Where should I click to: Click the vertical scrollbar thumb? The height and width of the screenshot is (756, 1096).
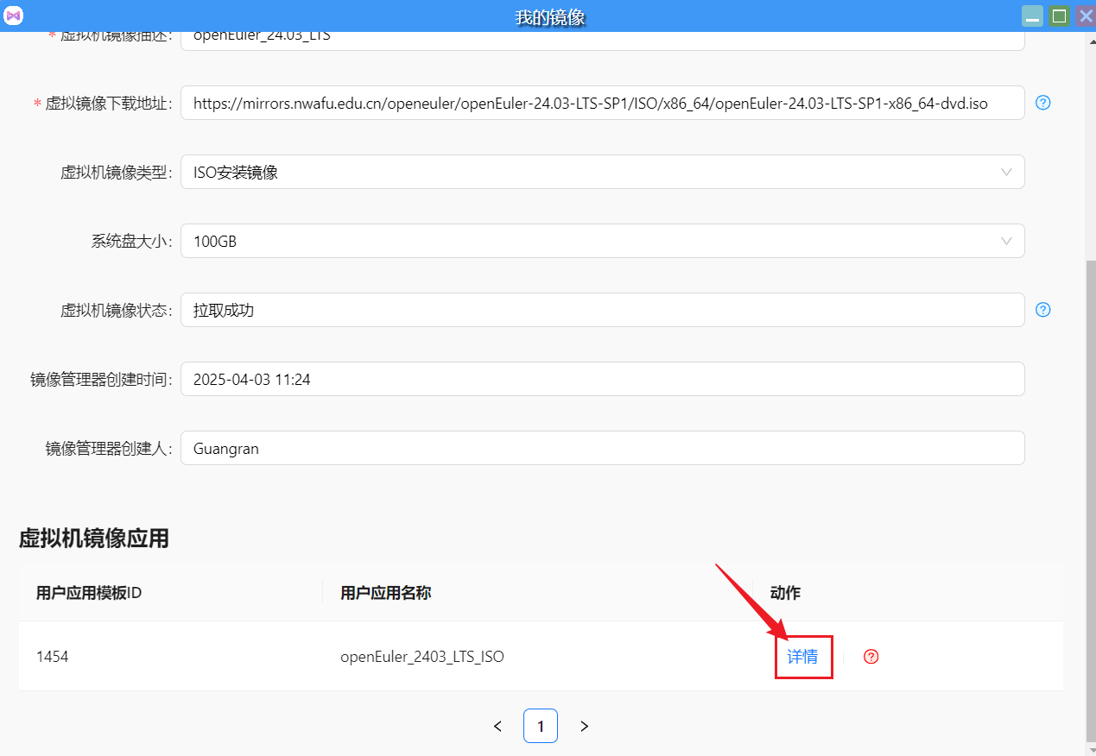[1091, 501]
